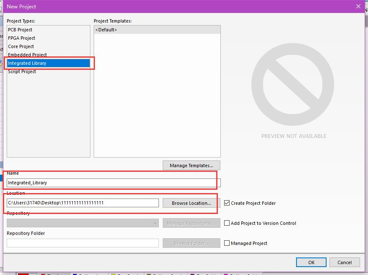368x275 pixels.
Task: Select Integrated Library project type
Action: coord(49,63)
